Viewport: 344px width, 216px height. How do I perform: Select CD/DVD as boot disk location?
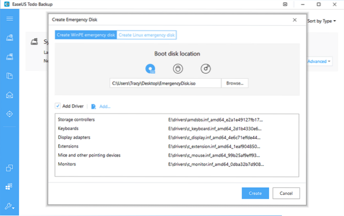tap(206, 69)
